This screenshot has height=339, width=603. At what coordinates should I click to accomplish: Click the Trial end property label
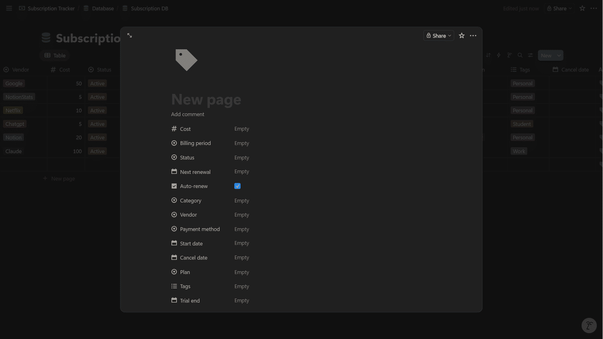click(x=185, y=300)
